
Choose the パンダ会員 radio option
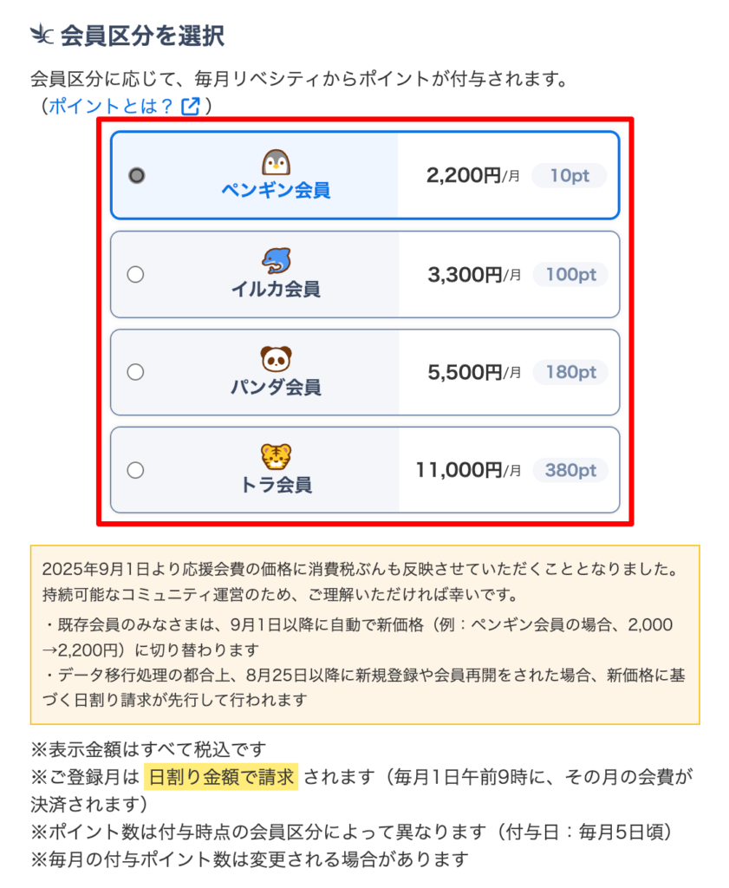coord(135,372)
